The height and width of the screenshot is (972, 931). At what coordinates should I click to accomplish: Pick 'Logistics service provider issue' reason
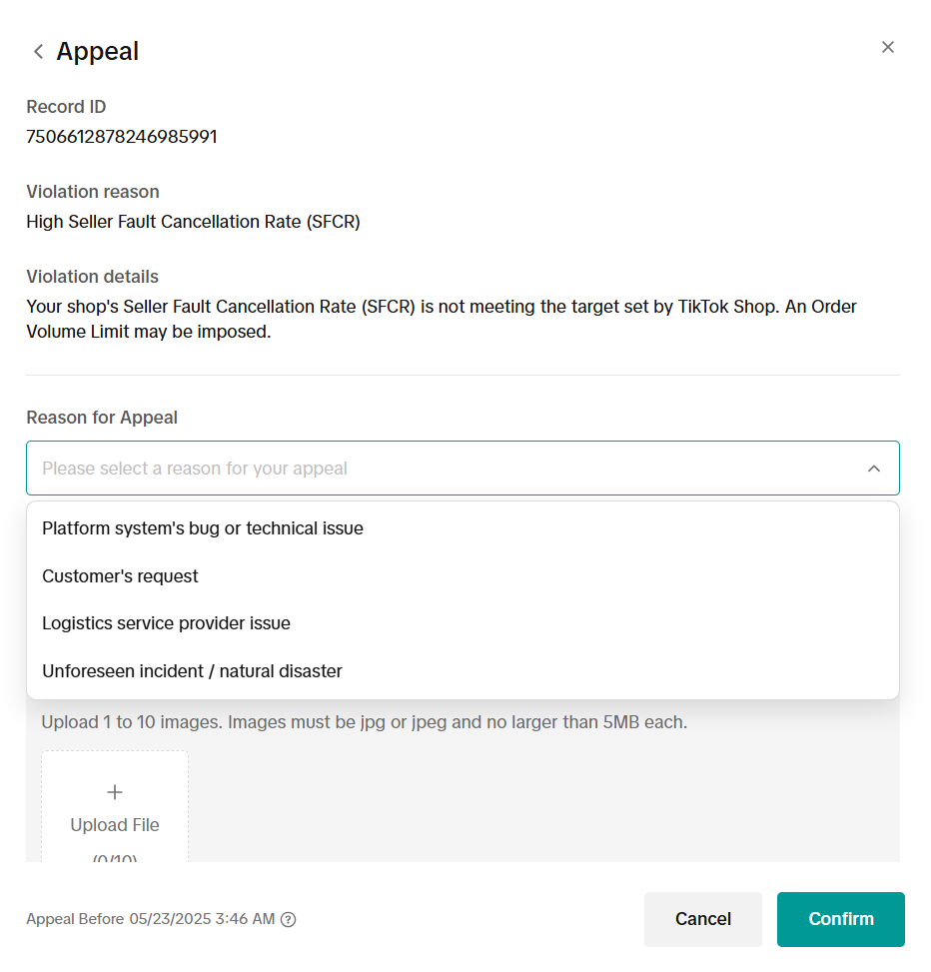(166, 623)
